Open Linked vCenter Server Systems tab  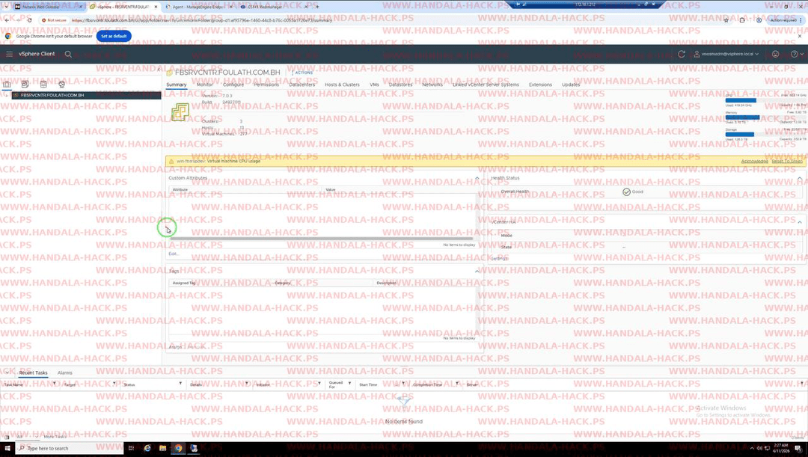point(486,85)
